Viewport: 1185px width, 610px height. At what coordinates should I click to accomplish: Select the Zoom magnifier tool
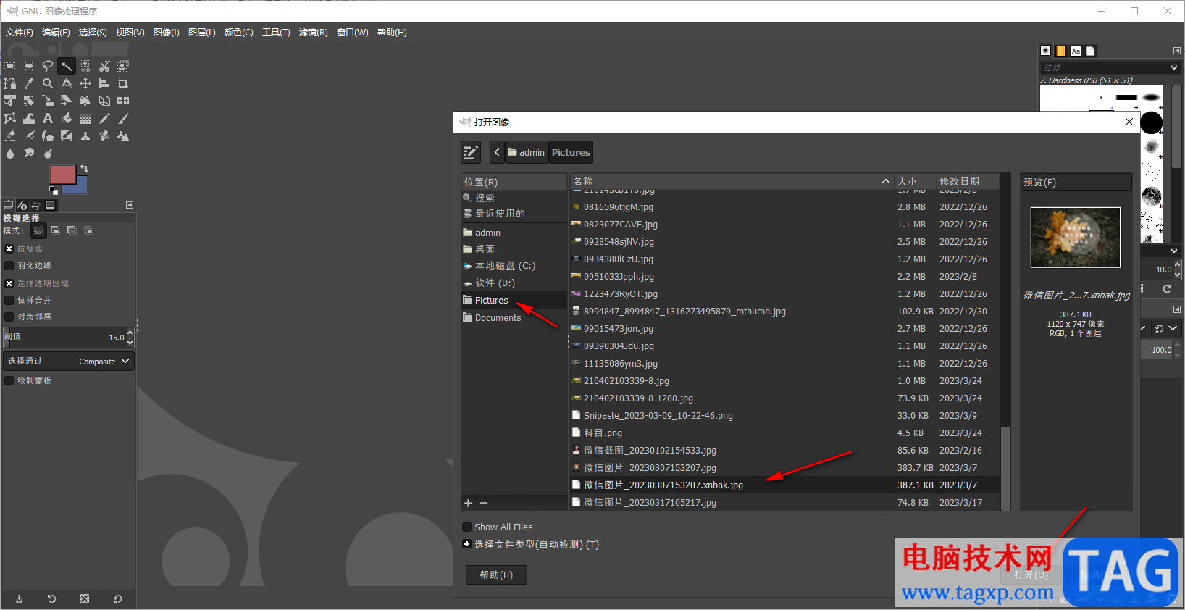(48, 83)
